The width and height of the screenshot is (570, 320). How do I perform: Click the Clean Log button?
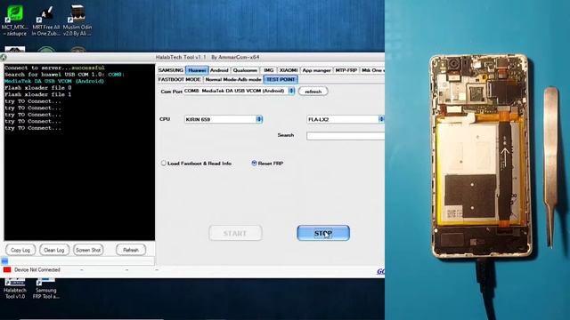54,250
